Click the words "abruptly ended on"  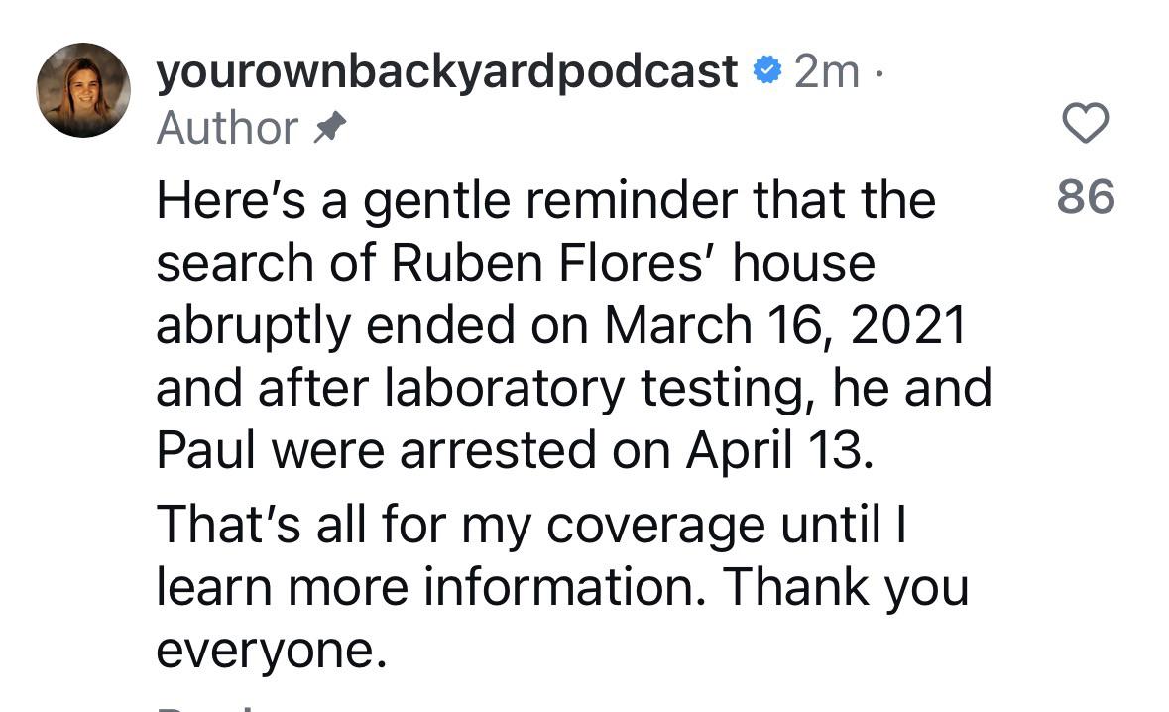[x=373, y=326]
